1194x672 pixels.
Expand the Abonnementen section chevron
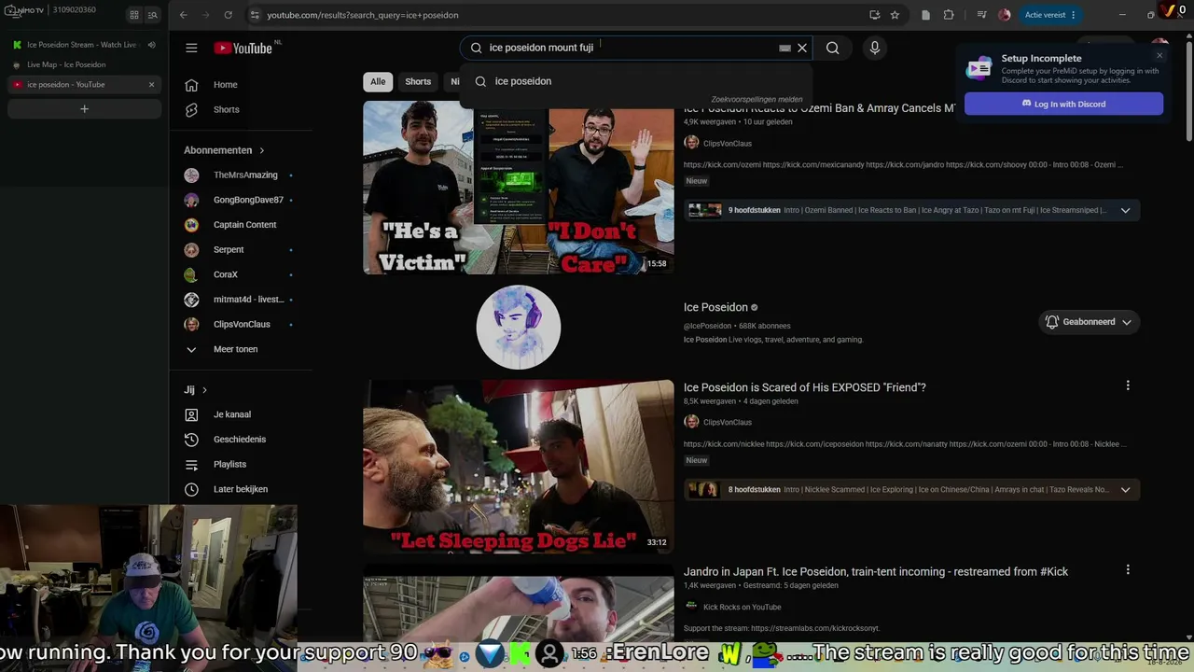click(261, 150)
